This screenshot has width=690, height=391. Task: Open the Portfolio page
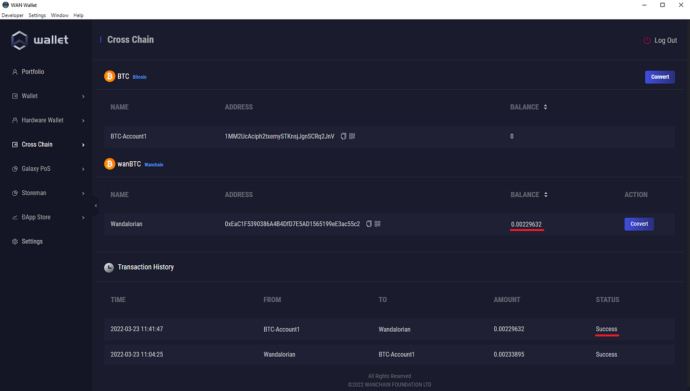pyautogui.click(x=33, y=72)
